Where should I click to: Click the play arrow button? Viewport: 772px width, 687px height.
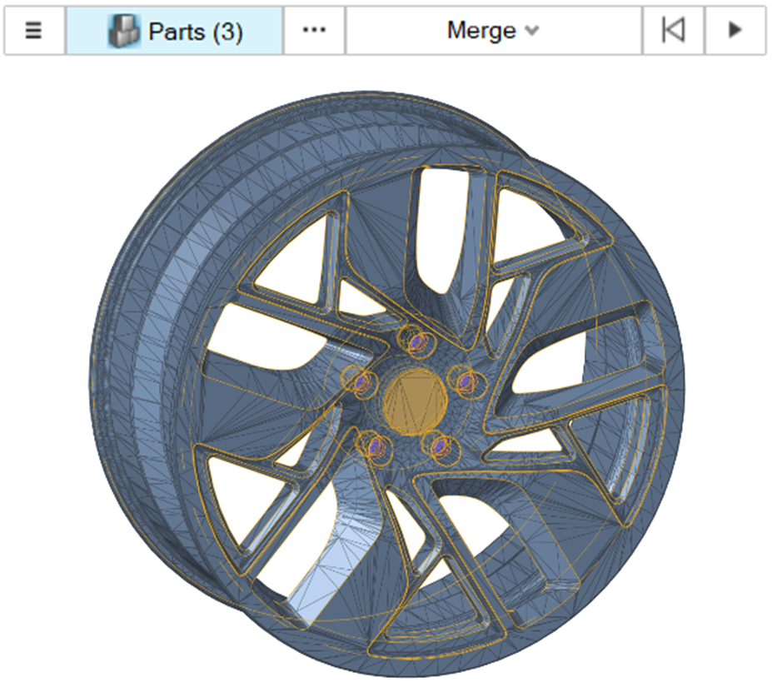735,30
